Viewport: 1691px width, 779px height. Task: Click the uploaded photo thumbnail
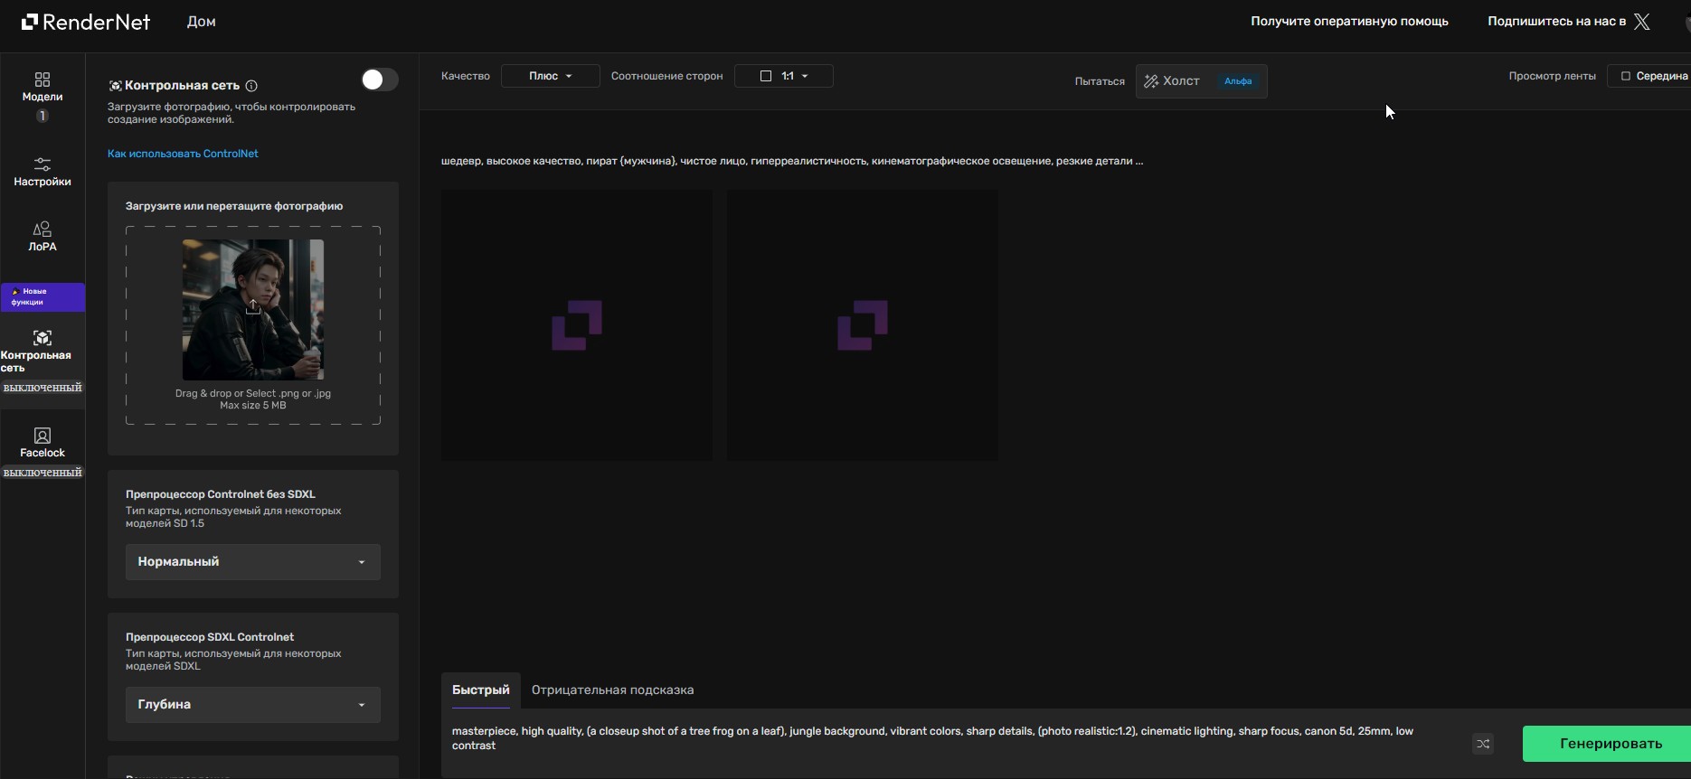[x=253, y=309]
